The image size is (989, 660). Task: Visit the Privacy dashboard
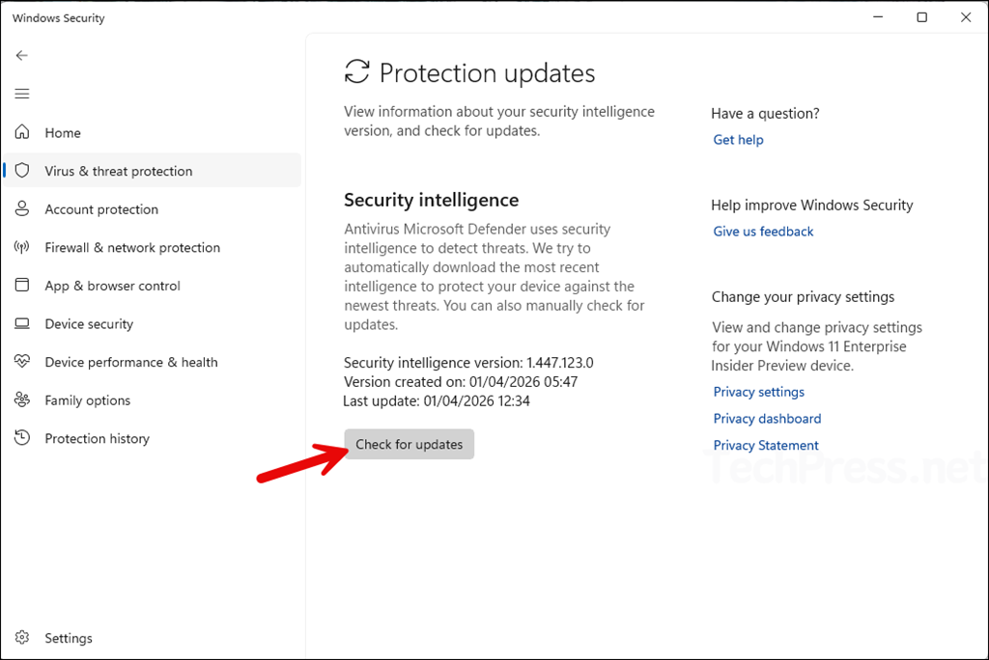767,418
